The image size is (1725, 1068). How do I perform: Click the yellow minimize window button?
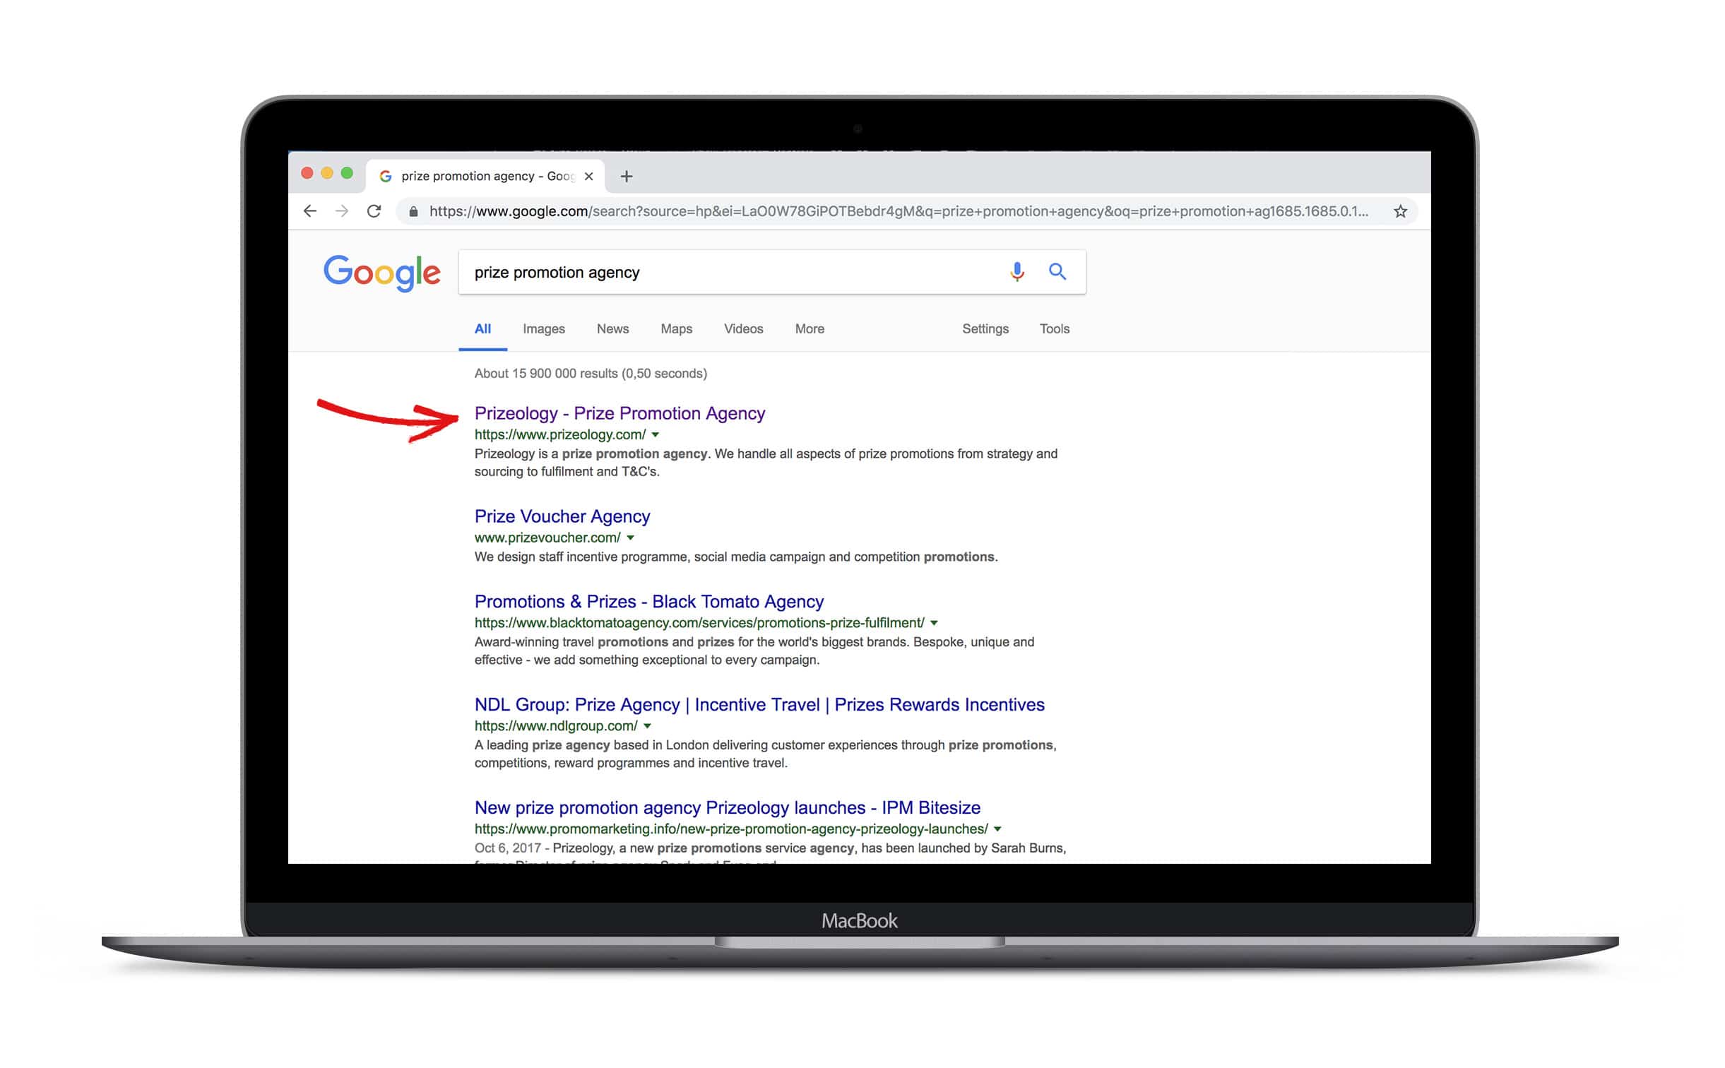click(326, 173)
